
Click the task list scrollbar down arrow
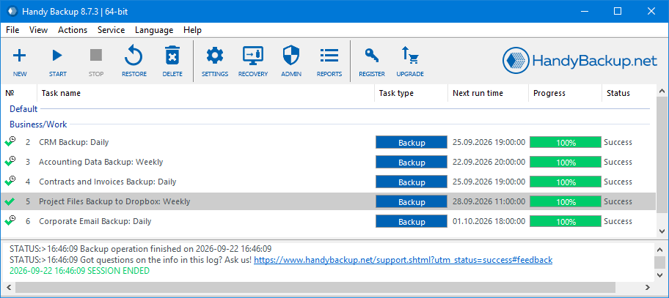pos(662,231)
